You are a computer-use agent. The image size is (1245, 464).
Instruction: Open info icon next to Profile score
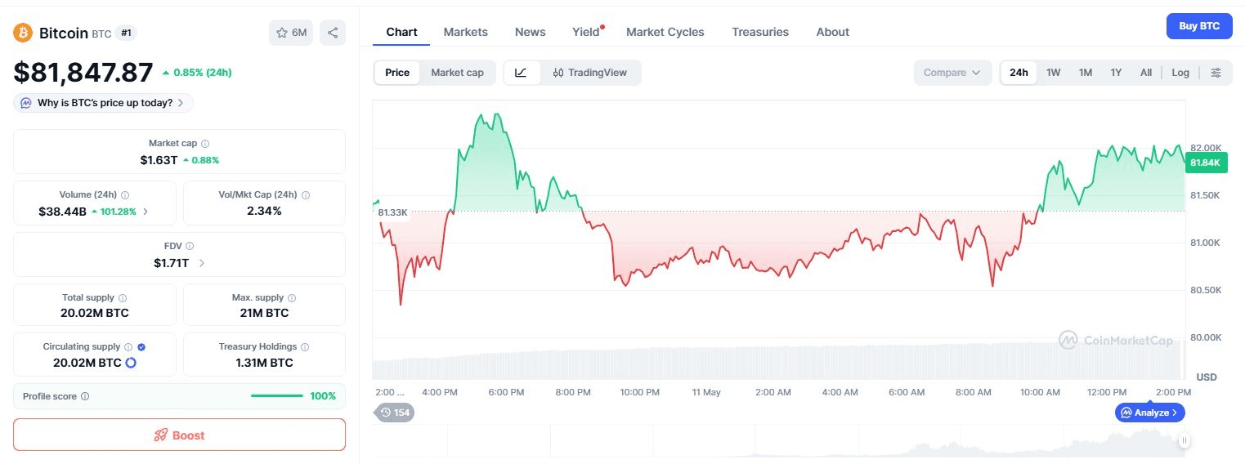coord(85,396)
